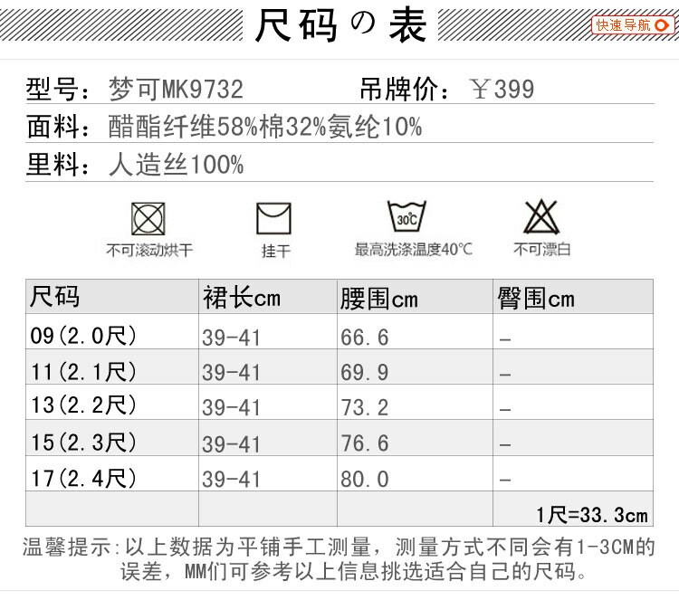The width and height of the screenshot is (679, 600).
Task: Click the 温馨提示 measurement note text
Action: point(339,559)
